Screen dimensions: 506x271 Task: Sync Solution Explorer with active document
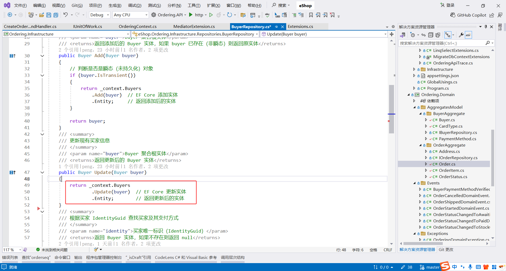tap(423, 35)
